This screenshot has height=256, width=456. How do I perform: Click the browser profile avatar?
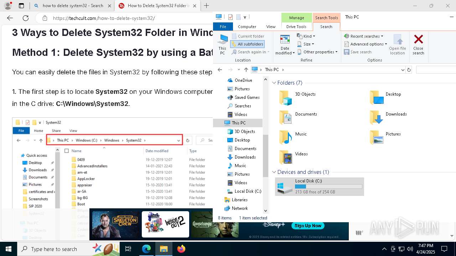pos(8,6)
